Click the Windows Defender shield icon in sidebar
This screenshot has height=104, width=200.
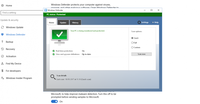(x=3, y=34)
